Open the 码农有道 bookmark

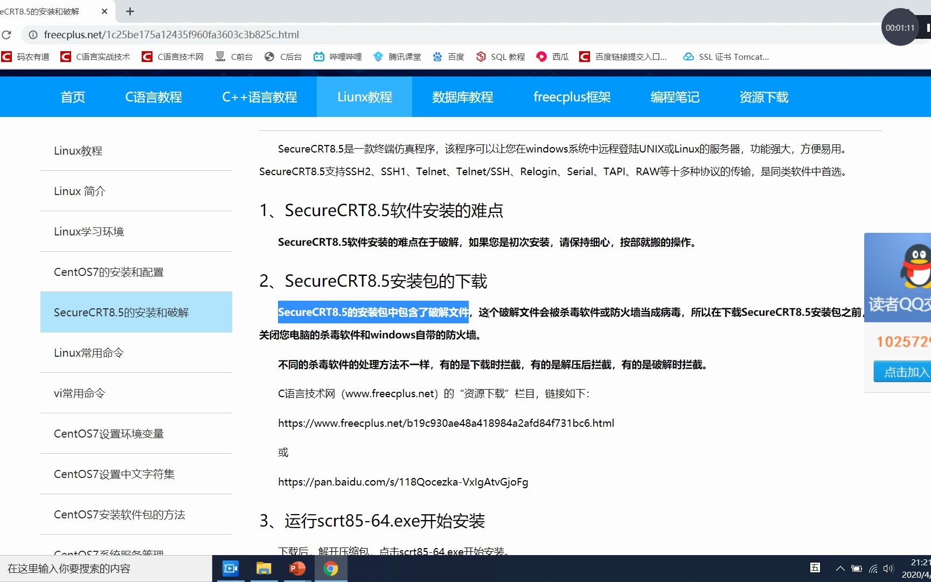(25, 57)
